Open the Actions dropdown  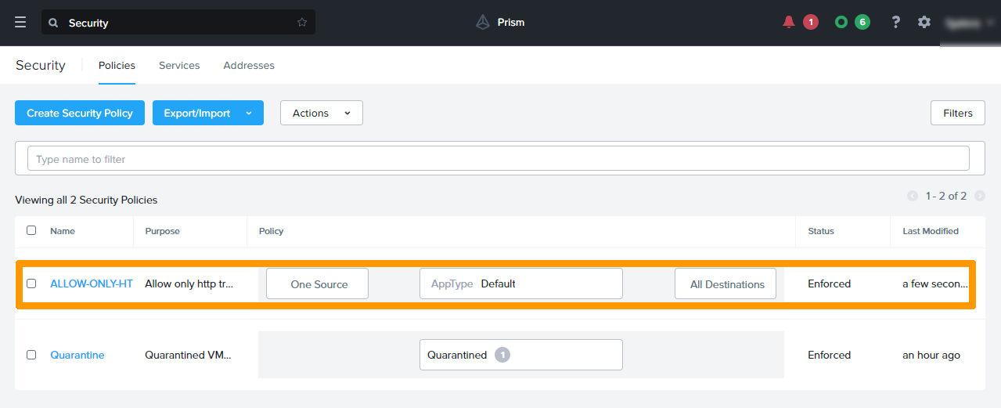pyautogui.click(x=322, y=113)
